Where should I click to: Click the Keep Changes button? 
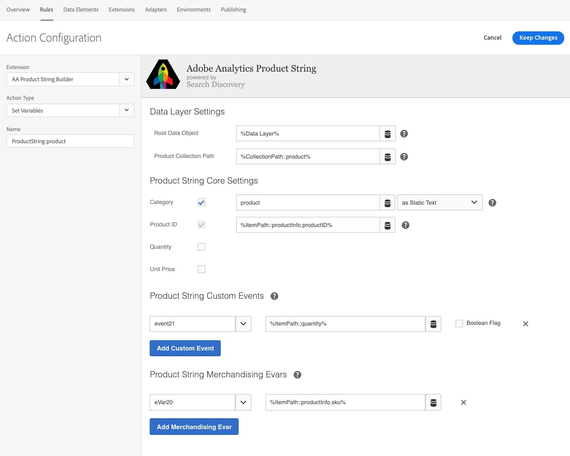tap(538, 38)
